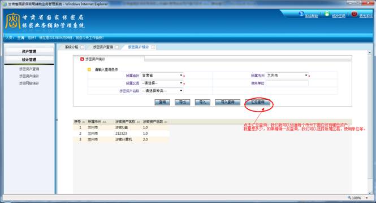This screenshot has width=376, height=203.
Task: Open the 所属市州 dropdown showing 兰州市
Action: (287, 76)
